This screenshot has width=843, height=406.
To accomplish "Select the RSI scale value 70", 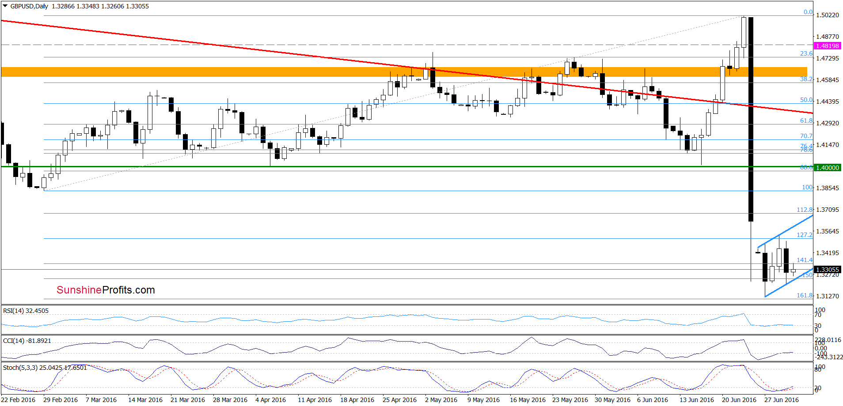I will click(x=818, y=315).
